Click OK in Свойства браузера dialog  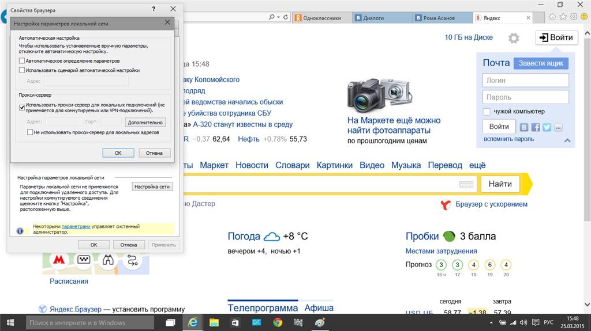tap(94, 245)
